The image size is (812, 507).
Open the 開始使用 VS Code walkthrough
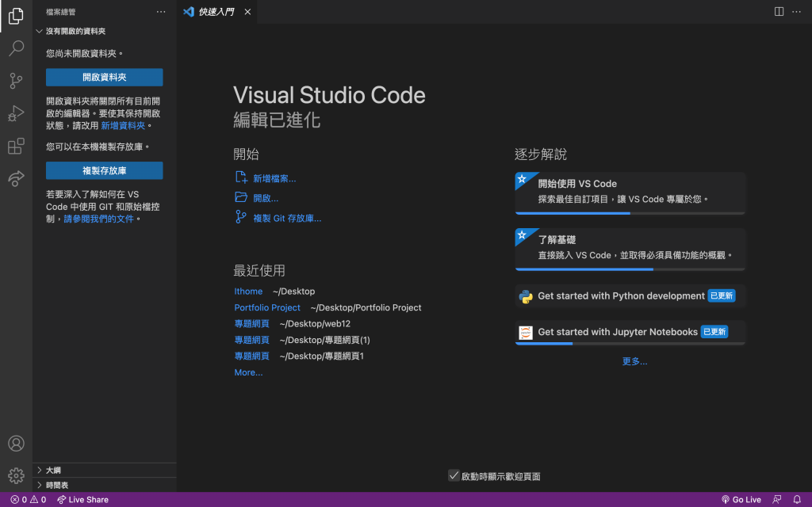pyautogui.click(x=630, y=193)
